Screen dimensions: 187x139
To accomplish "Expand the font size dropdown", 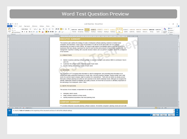I will [x=34, y=29].
